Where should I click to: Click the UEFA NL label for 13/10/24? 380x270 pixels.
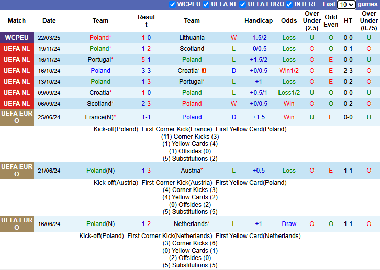tap(17, 82)
